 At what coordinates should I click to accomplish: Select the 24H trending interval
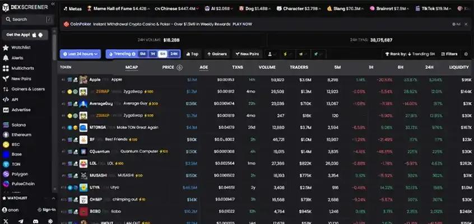[174, 54]
